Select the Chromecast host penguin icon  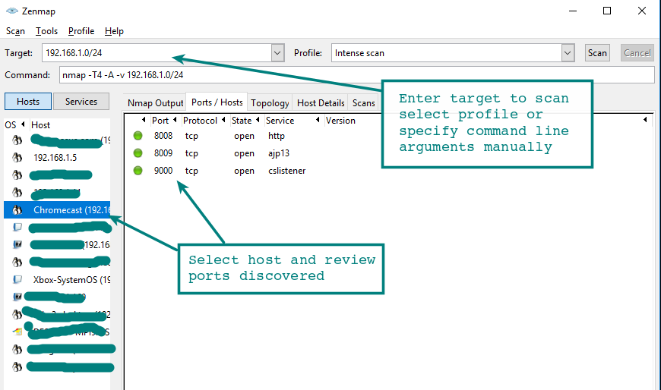pyautogui.click(x=17, y=210)
